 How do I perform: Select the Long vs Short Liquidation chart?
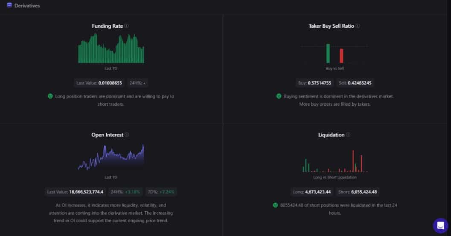click(335, 162)
